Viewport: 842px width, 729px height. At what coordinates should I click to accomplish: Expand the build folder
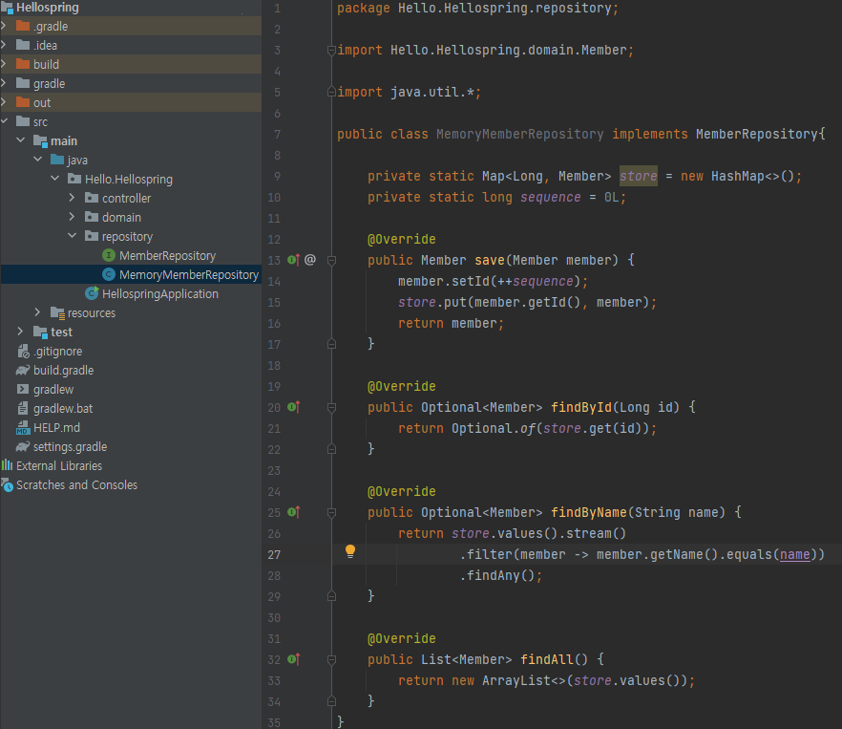coord(4,64)
